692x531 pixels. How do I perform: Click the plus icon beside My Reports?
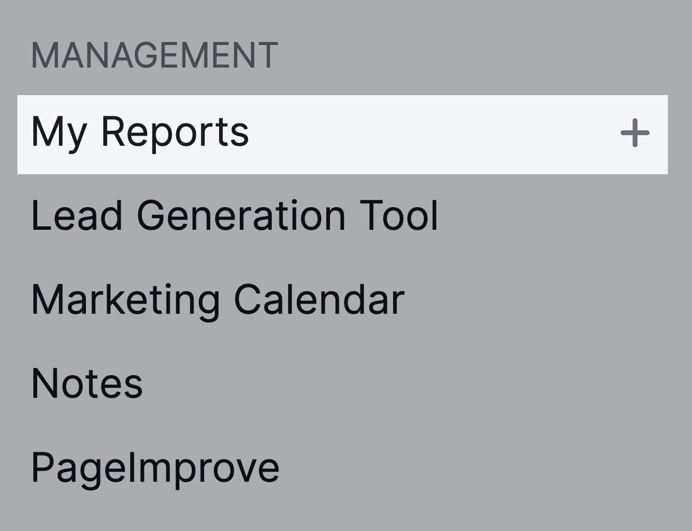coord(635,133)
